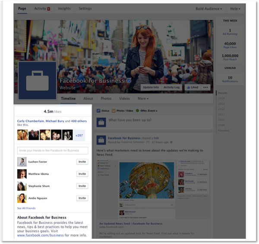Jump to Recent on the timeline

[x=222, y=93]
